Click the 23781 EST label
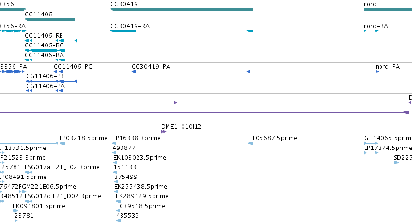Screen dimensions: 412x223 point(24,216)
